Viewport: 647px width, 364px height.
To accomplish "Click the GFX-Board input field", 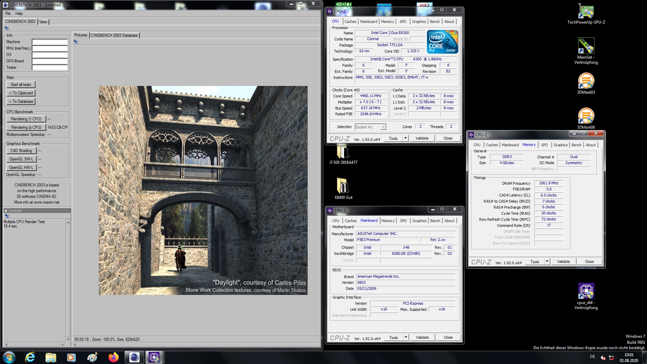I will tap(50, 61).
